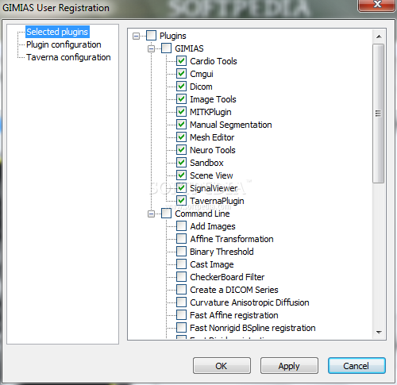The width and height of the screenshot is (397, 385).
Task: Enable the Add Images checkbox
Action: (x=181, y=226)
